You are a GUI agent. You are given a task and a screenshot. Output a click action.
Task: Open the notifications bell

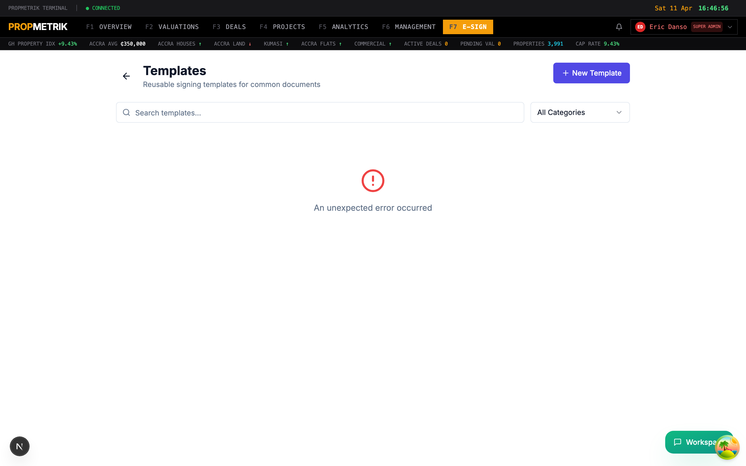619,27
